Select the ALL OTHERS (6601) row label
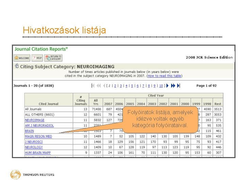This screenshot has width=245, height=184. click(x=40, y=115)
